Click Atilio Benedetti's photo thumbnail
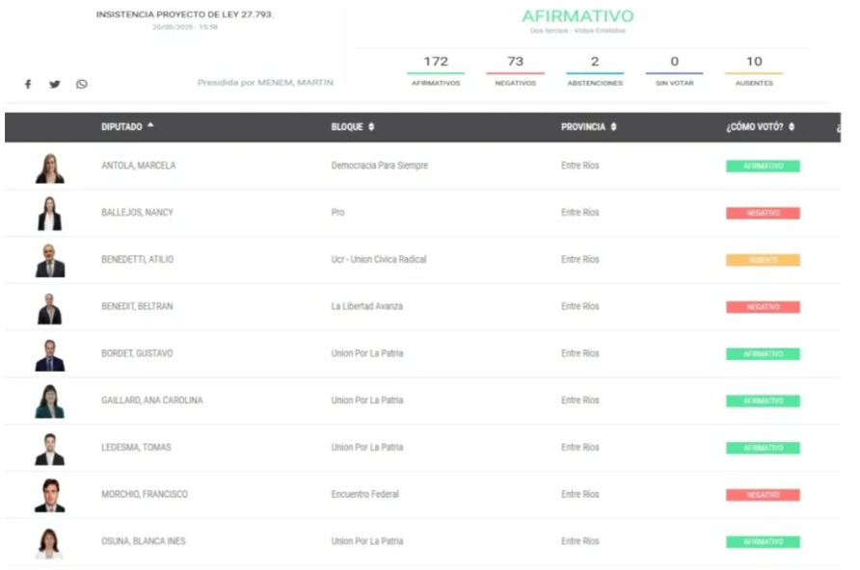This screenshot has height=570, width=860. point(50,261)
